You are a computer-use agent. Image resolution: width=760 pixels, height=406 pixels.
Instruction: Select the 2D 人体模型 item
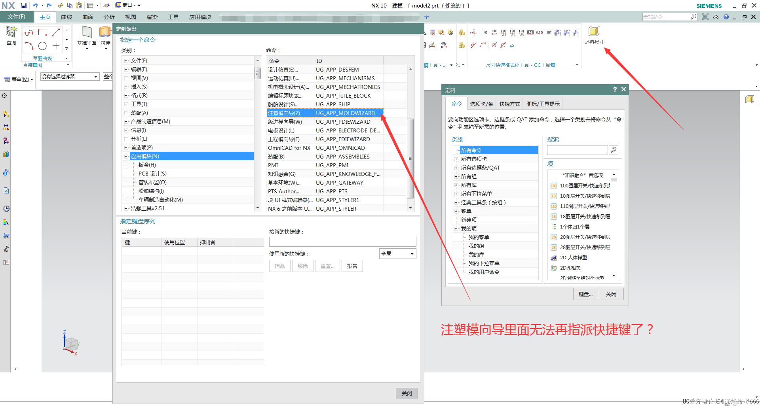click(x=573, y=257)
